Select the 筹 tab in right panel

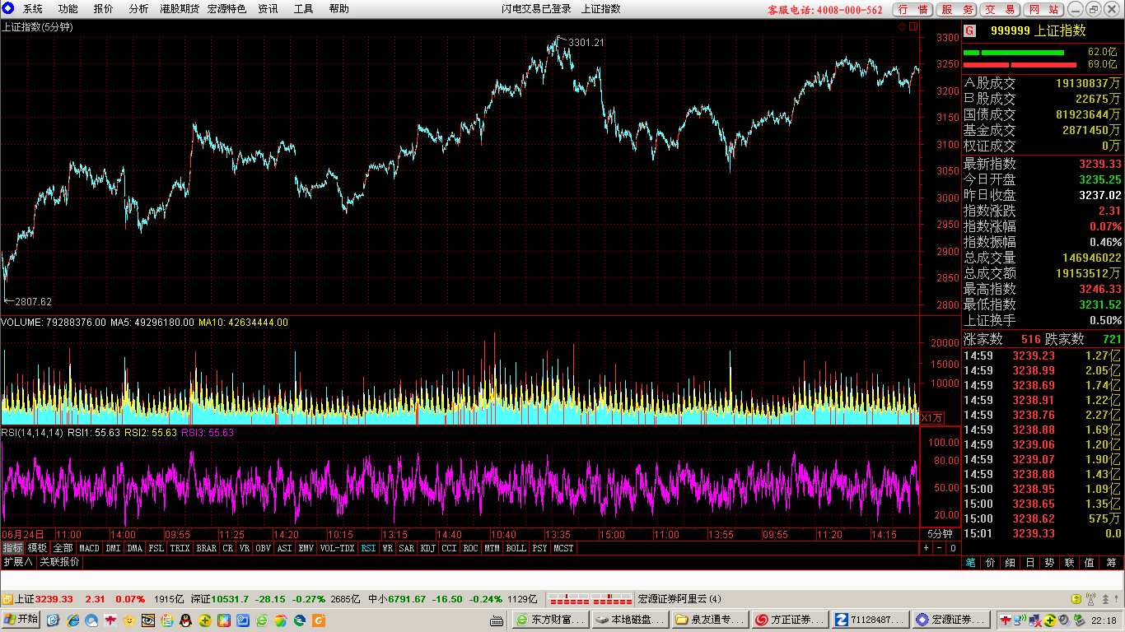pos(1111,563)
